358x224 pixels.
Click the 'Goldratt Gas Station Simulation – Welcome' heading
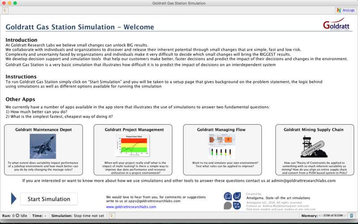80,27
